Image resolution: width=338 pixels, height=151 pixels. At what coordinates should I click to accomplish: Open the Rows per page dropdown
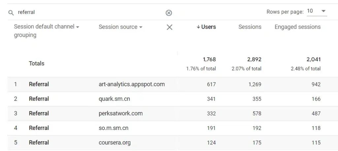pyautogui.click(x=316, y=11)
